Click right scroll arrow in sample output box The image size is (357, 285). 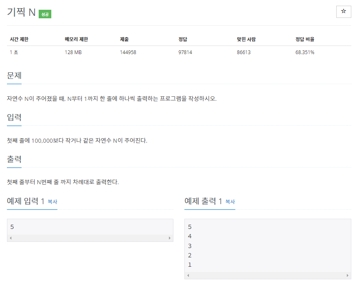click(x=348, y=276)
